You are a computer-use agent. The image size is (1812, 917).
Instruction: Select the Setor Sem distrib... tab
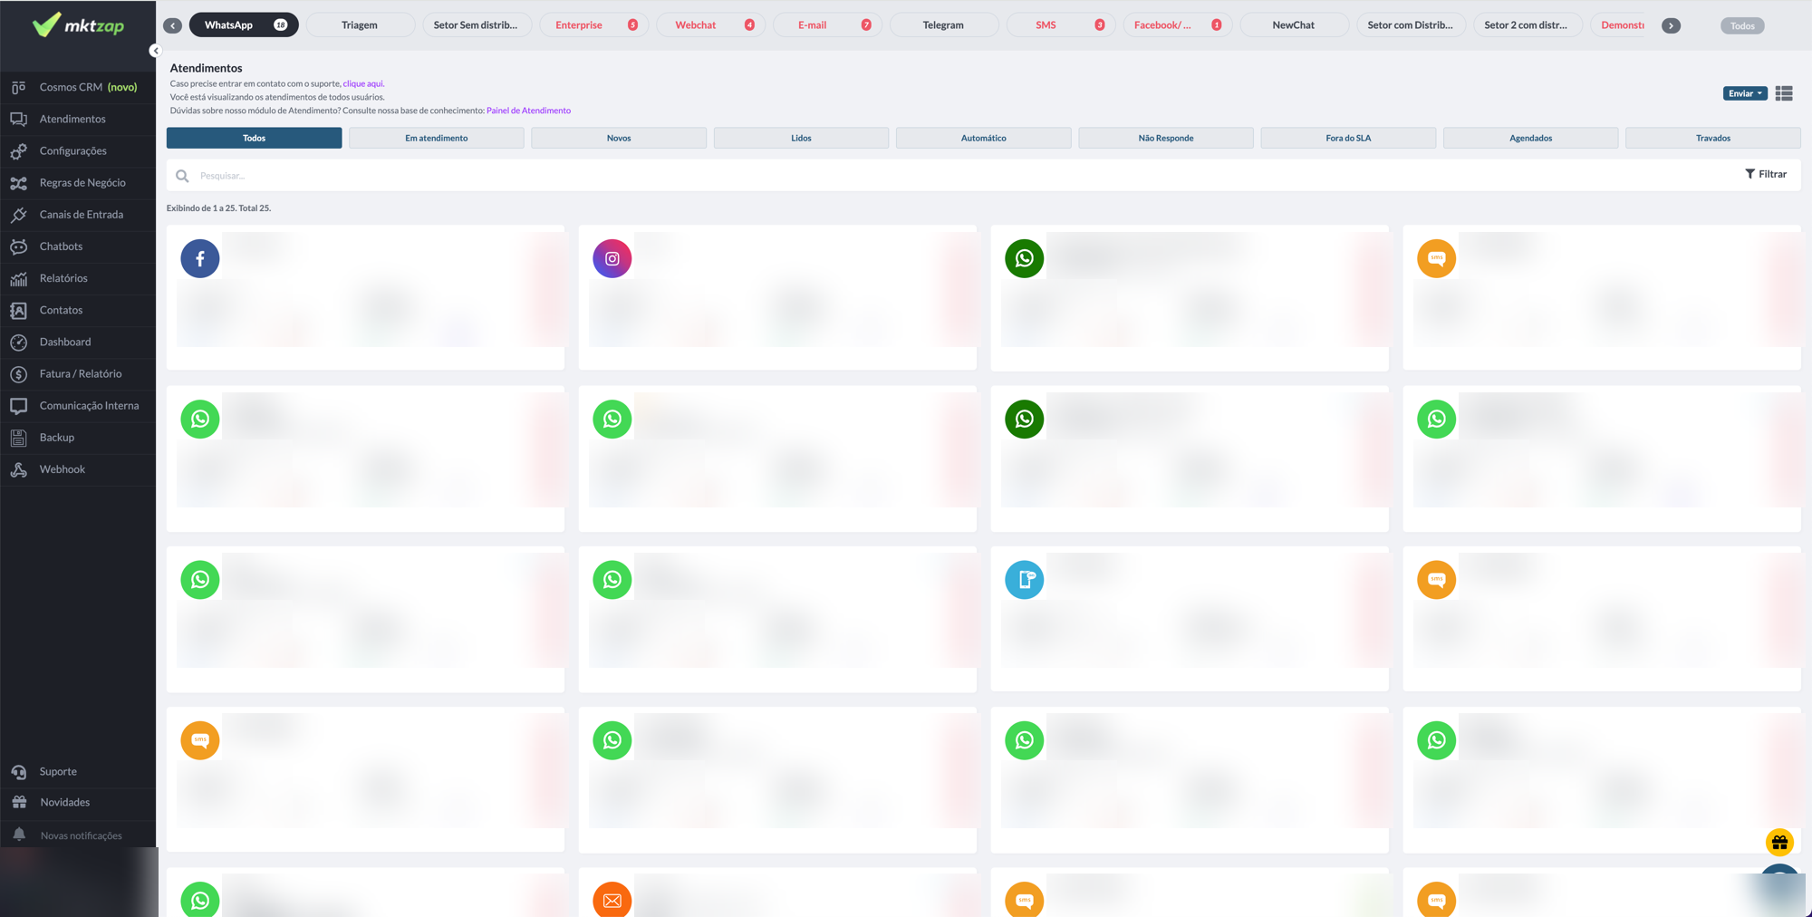[x=476, y=25]
